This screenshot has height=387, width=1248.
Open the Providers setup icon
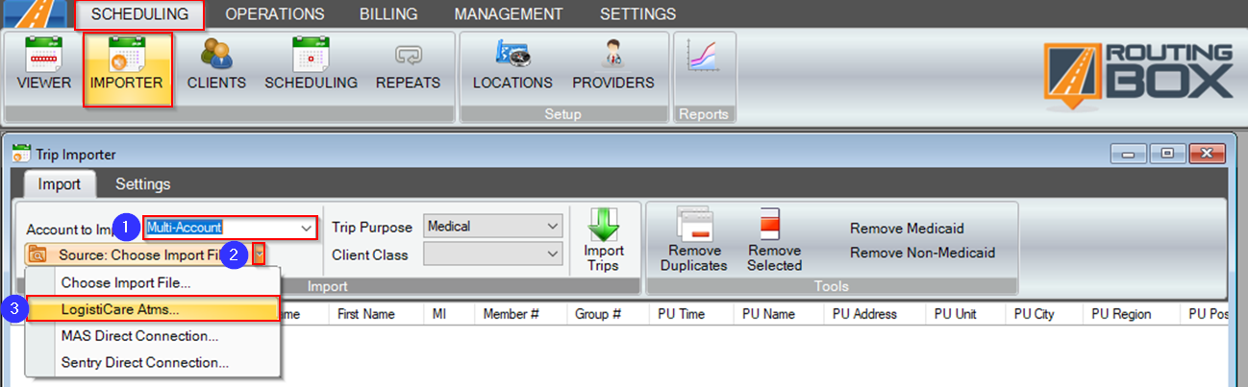coord(613,65)
